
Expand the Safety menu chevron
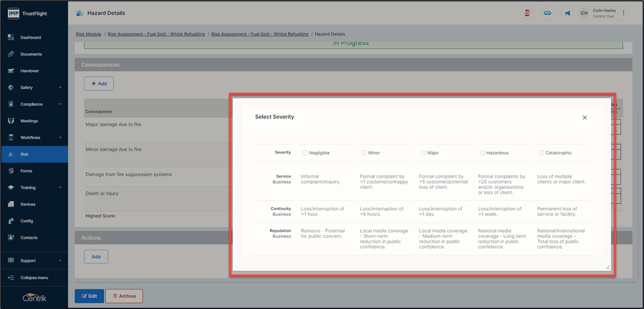pos(60,88)
